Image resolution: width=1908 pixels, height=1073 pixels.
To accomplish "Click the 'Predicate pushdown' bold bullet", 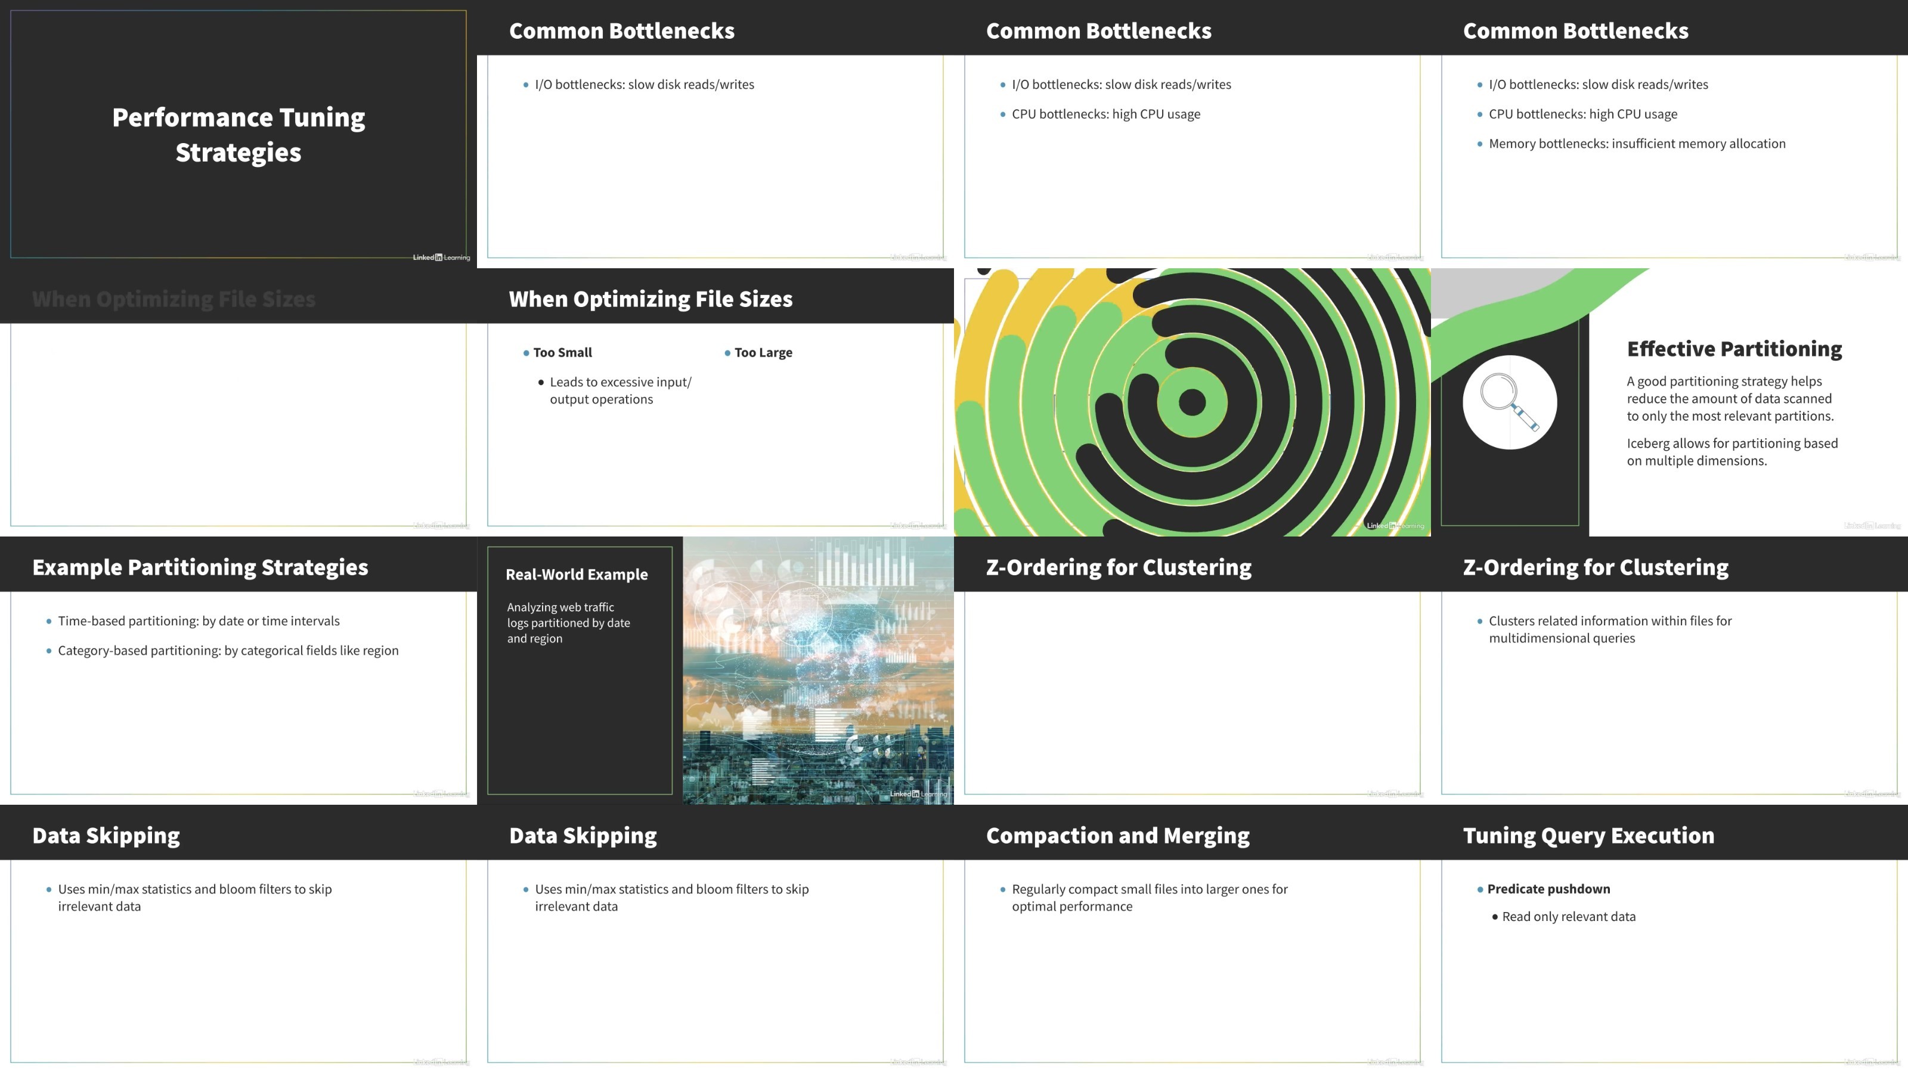I will click(x=1548, y=889).
